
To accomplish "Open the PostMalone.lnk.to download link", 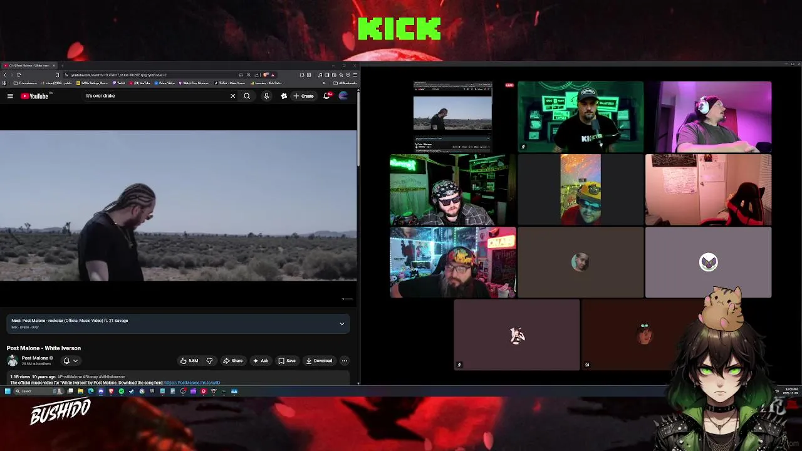I will tap(192, 382).
